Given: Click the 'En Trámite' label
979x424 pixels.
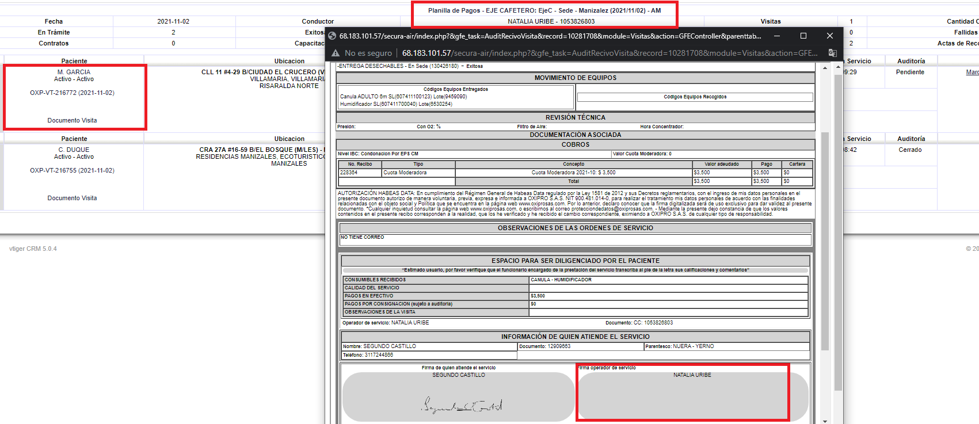Looking at the screenshot, I should 54,32.
